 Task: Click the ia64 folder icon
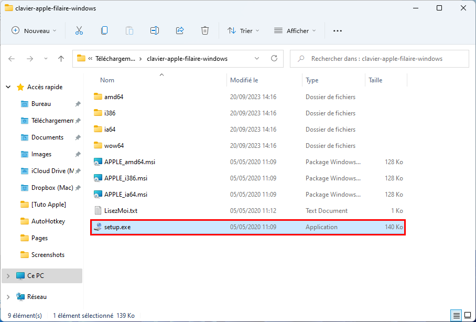point(98,129)
